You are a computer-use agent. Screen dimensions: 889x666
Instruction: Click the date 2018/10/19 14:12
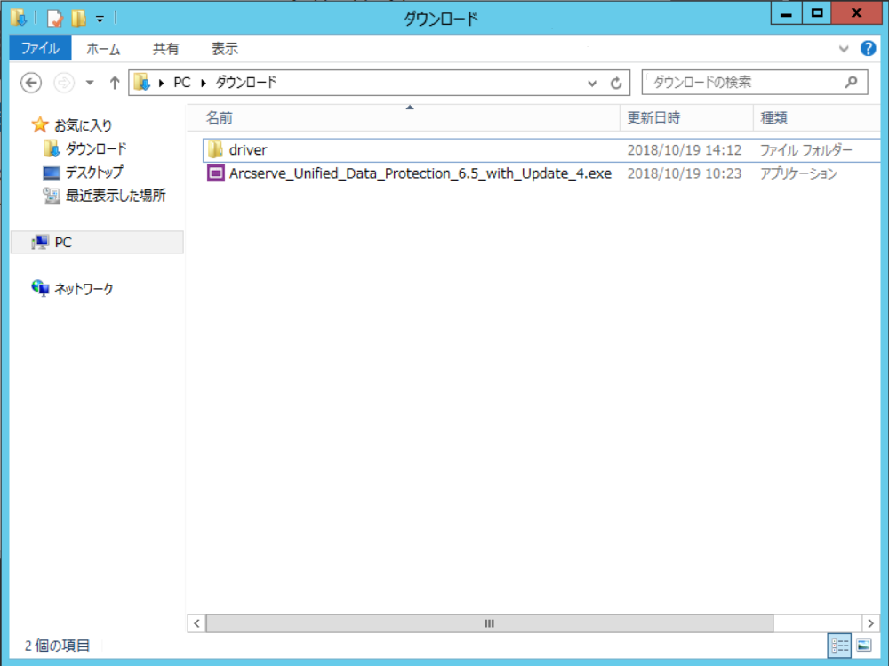point(685,149)
